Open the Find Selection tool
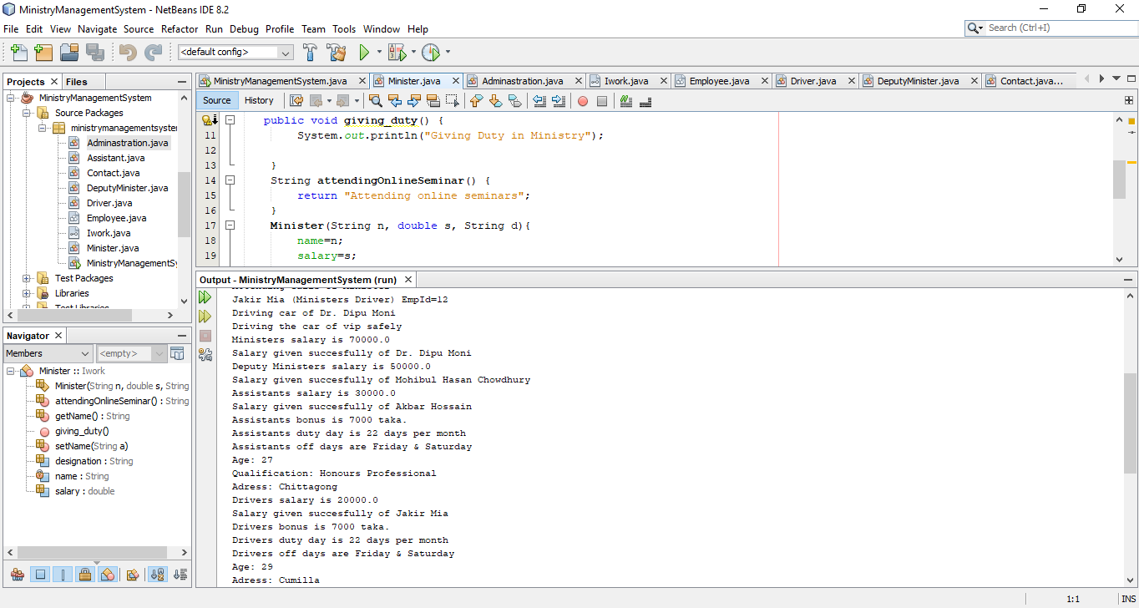The height and width of the screenshot is (608, 1139). point(377,100)
